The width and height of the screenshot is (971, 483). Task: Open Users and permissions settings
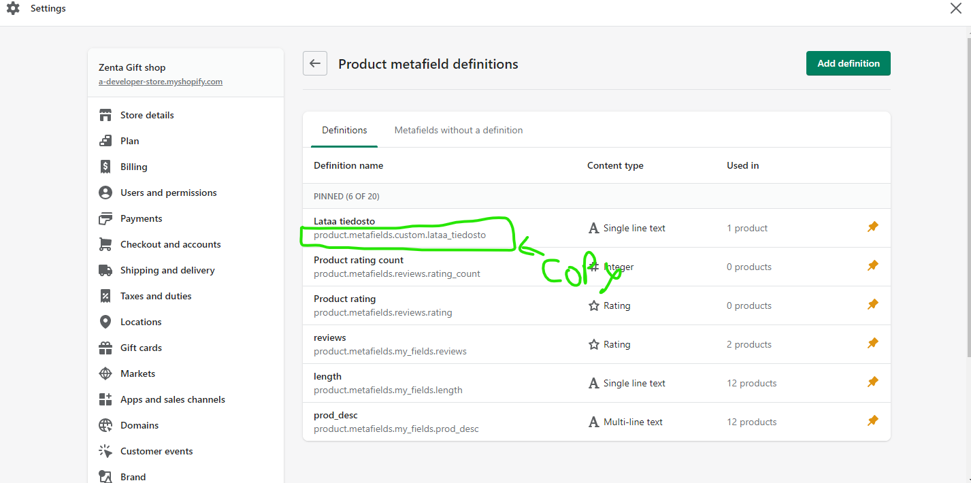pyautogui.click(x=168, y=193)
